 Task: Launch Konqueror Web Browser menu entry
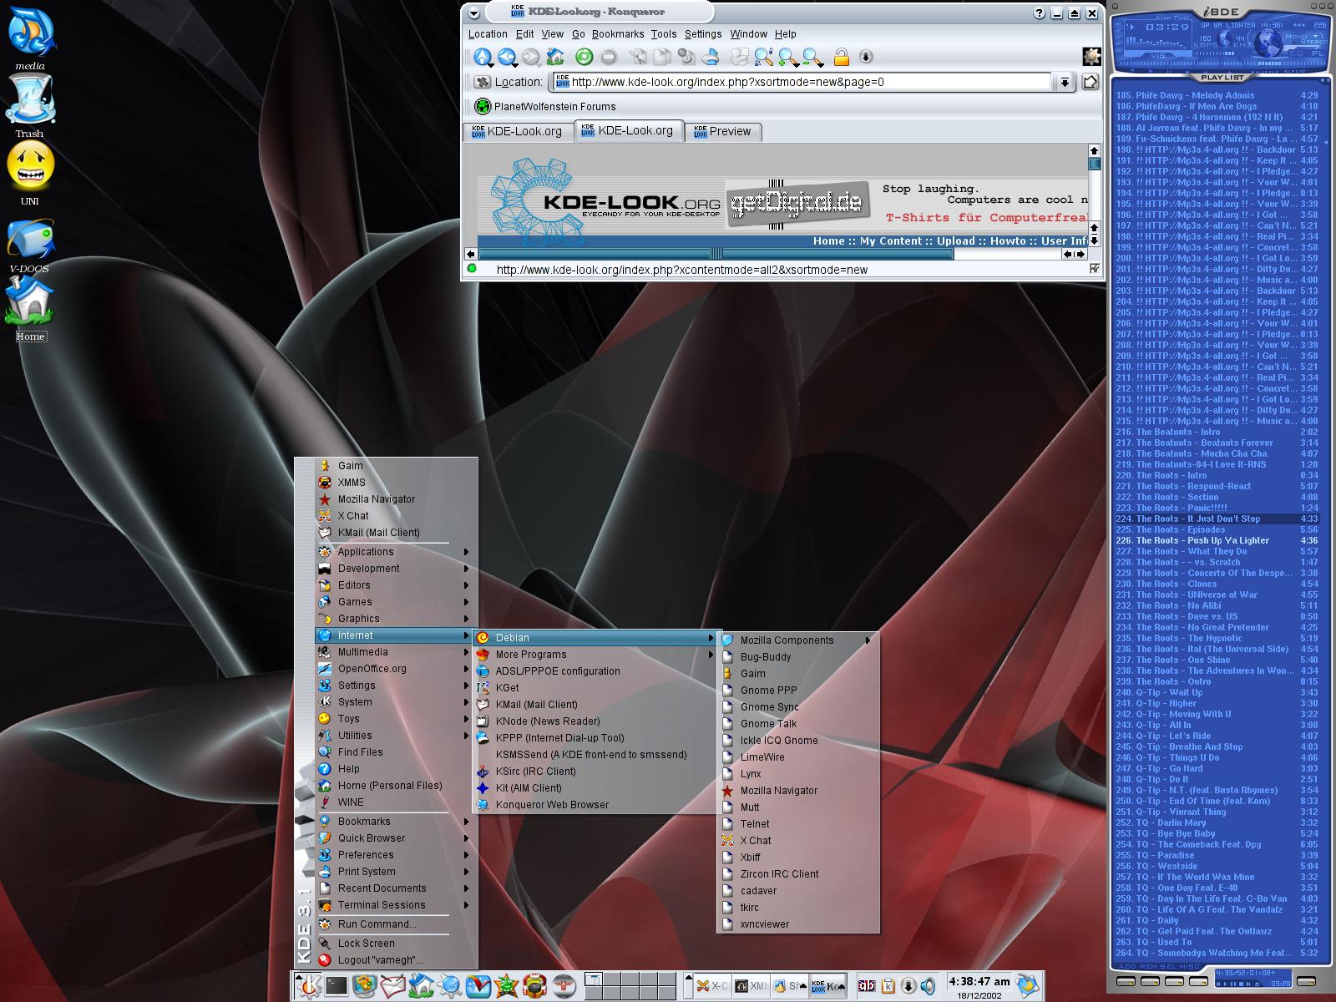click(595, 805)
